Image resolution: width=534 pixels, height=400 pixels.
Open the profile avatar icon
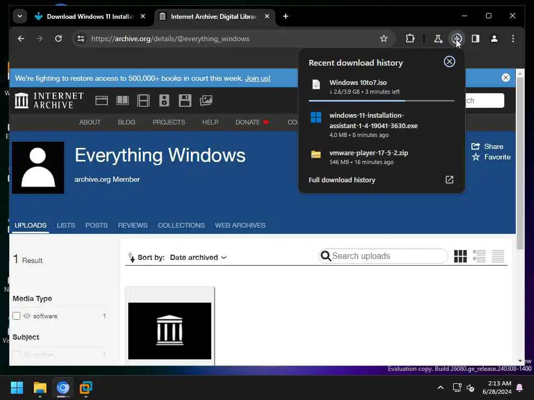(x=494, y=39)
